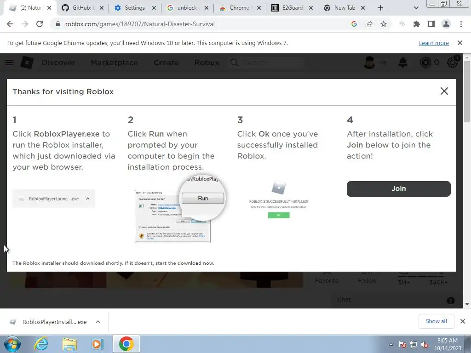Click the network tray icon
The image size is (471, 353).
tap(414, 344)
